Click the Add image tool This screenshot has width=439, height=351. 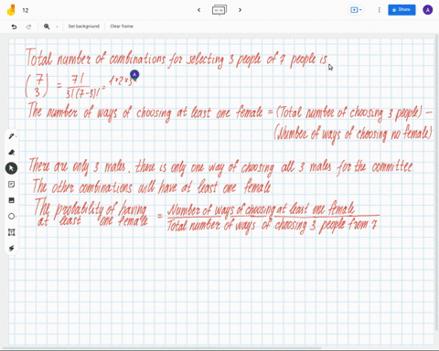(12, 200)
